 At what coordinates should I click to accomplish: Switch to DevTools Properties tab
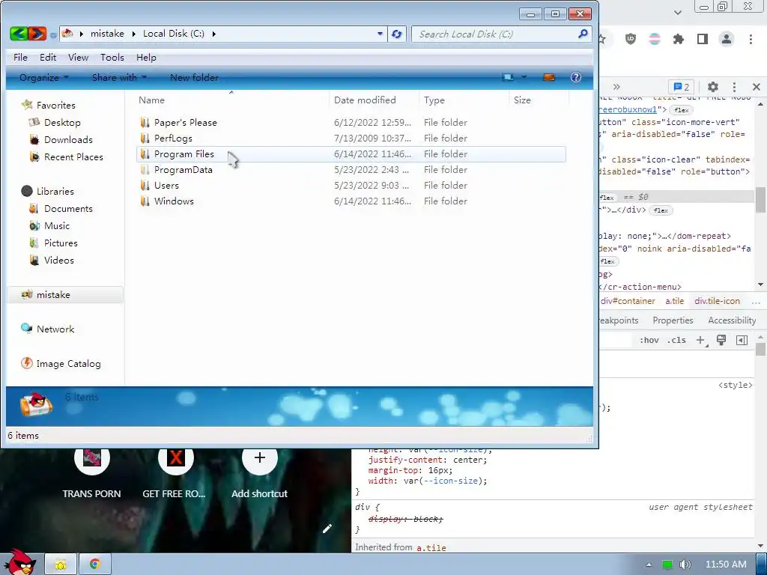(673, 320)
